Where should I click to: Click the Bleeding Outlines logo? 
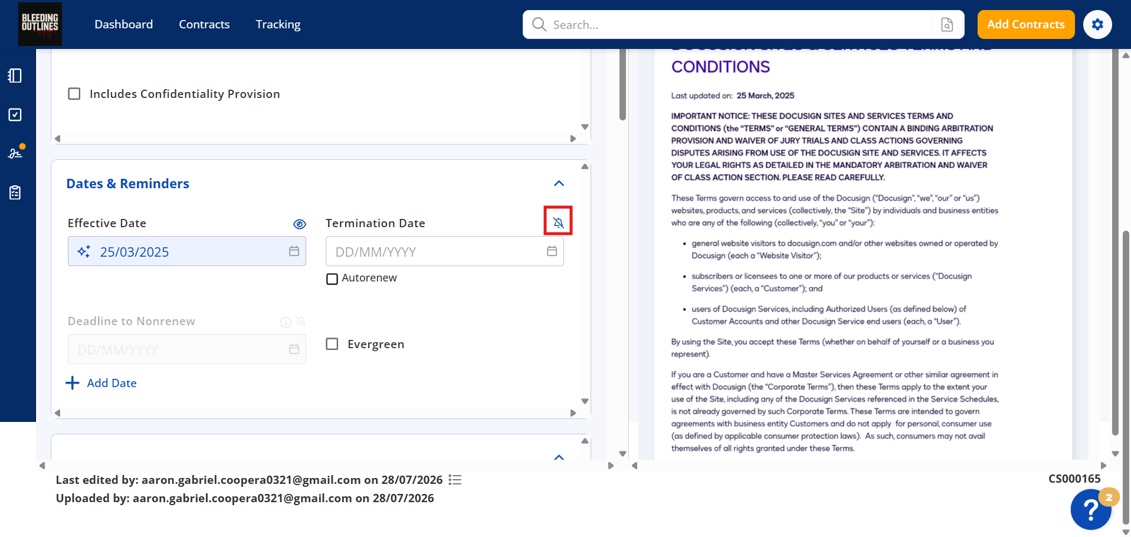(x=40, y=24)
